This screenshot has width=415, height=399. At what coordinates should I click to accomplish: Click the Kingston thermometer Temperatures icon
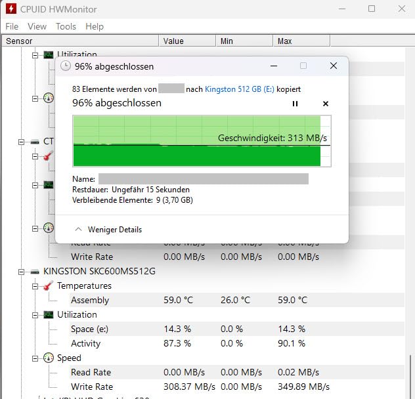pyautogui.click(x=49, y=285)
